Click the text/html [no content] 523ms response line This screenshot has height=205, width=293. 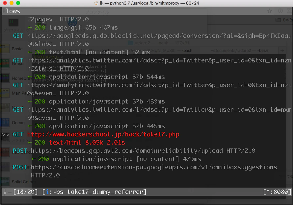point(89,52)
